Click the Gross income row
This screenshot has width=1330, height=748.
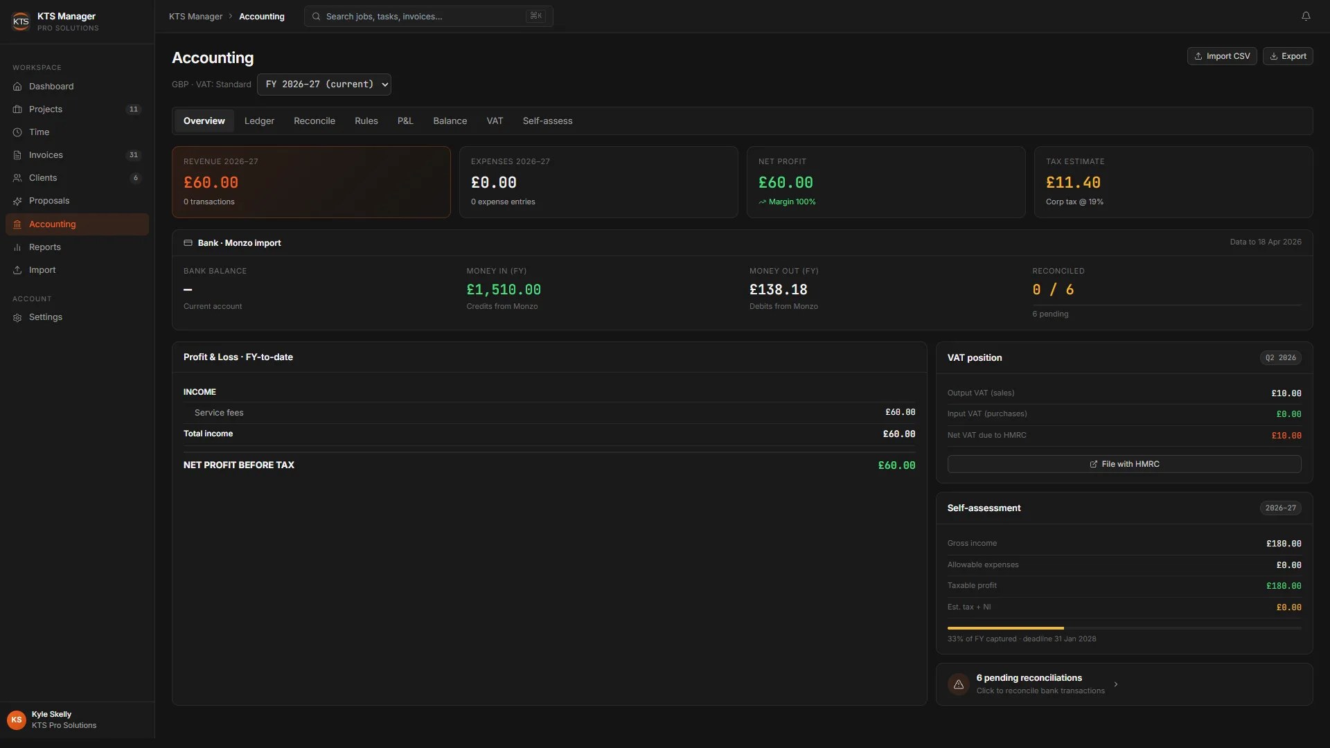click(1124, 544)
